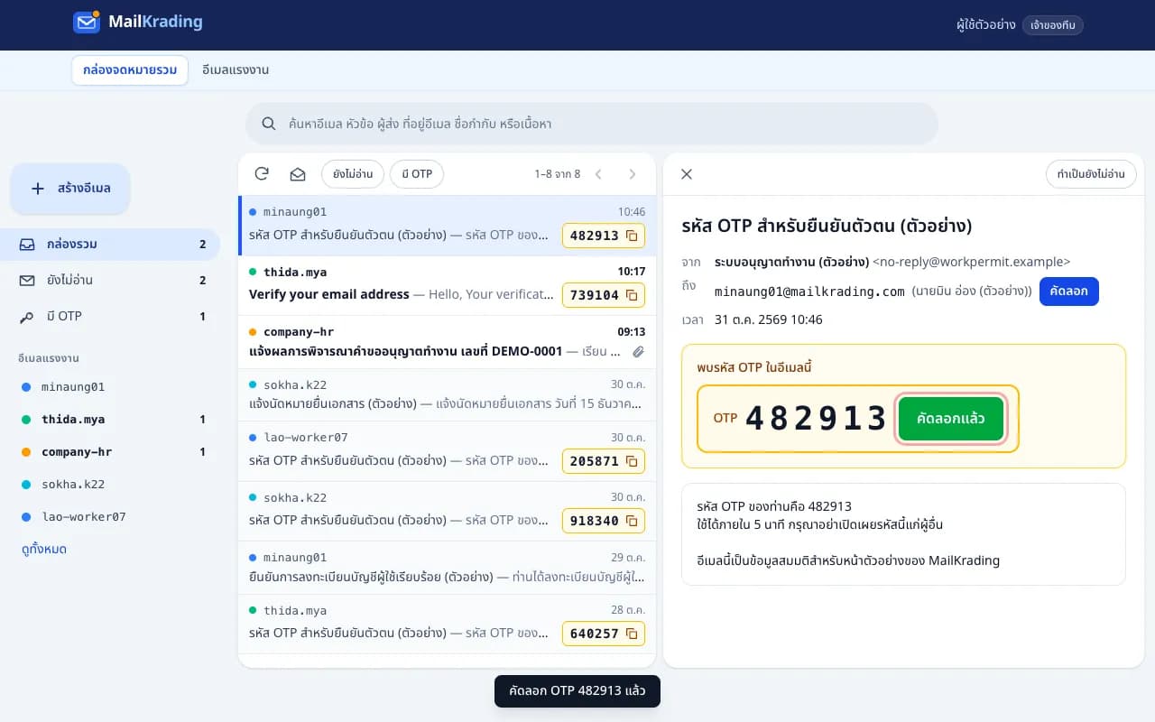Viewport: 1155px width, 722px height.
Task: Click attachment paperclip on company-hr email
Action: pos(638,351)
